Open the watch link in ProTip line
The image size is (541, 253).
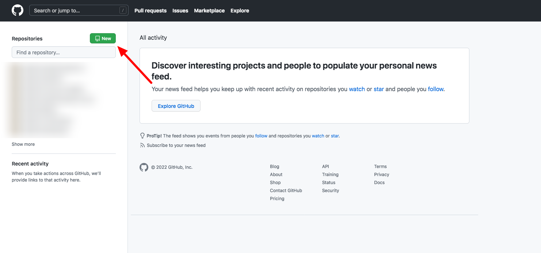tap(318, 136)
